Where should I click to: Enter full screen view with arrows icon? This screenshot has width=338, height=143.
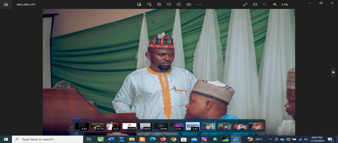pyautogui.click(x=245, y=4)
